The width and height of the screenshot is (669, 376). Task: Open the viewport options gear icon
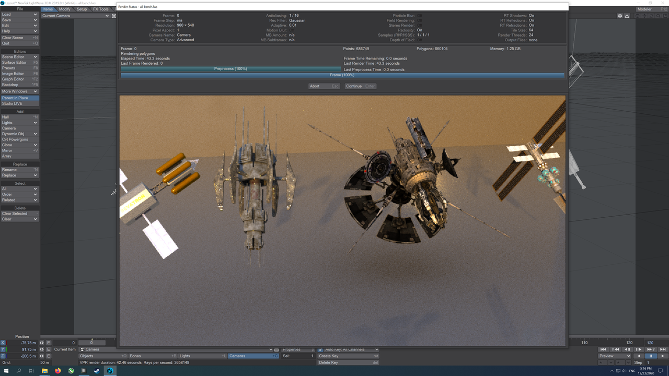pyautogui.click(x=620, y=16)
